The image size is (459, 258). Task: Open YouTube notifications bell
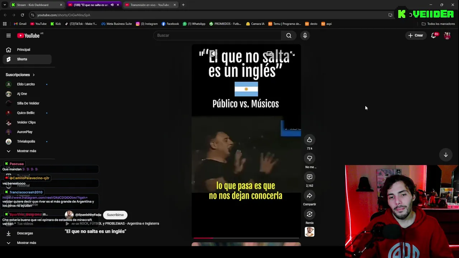[434, 35]
